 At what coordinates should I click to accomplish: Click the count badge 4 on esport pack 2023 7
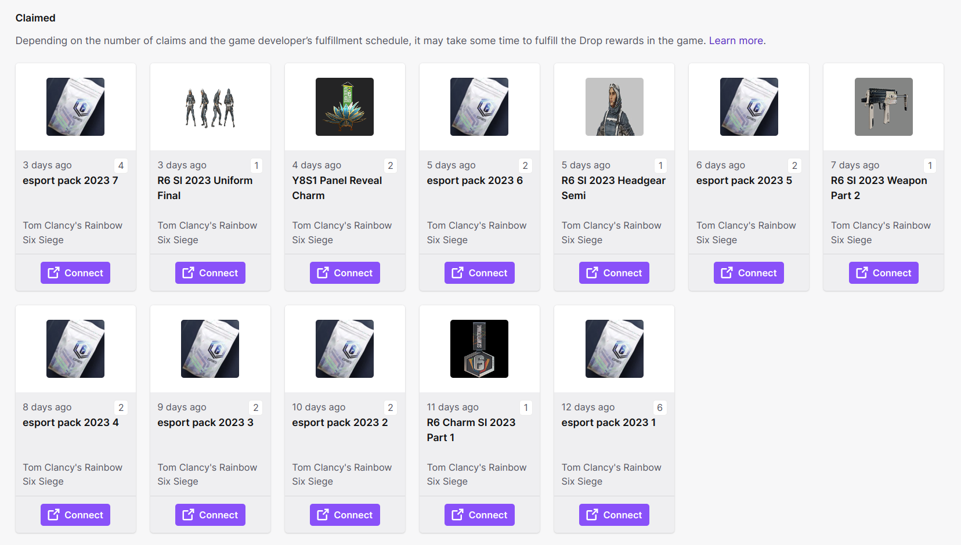tap(121, 165)
